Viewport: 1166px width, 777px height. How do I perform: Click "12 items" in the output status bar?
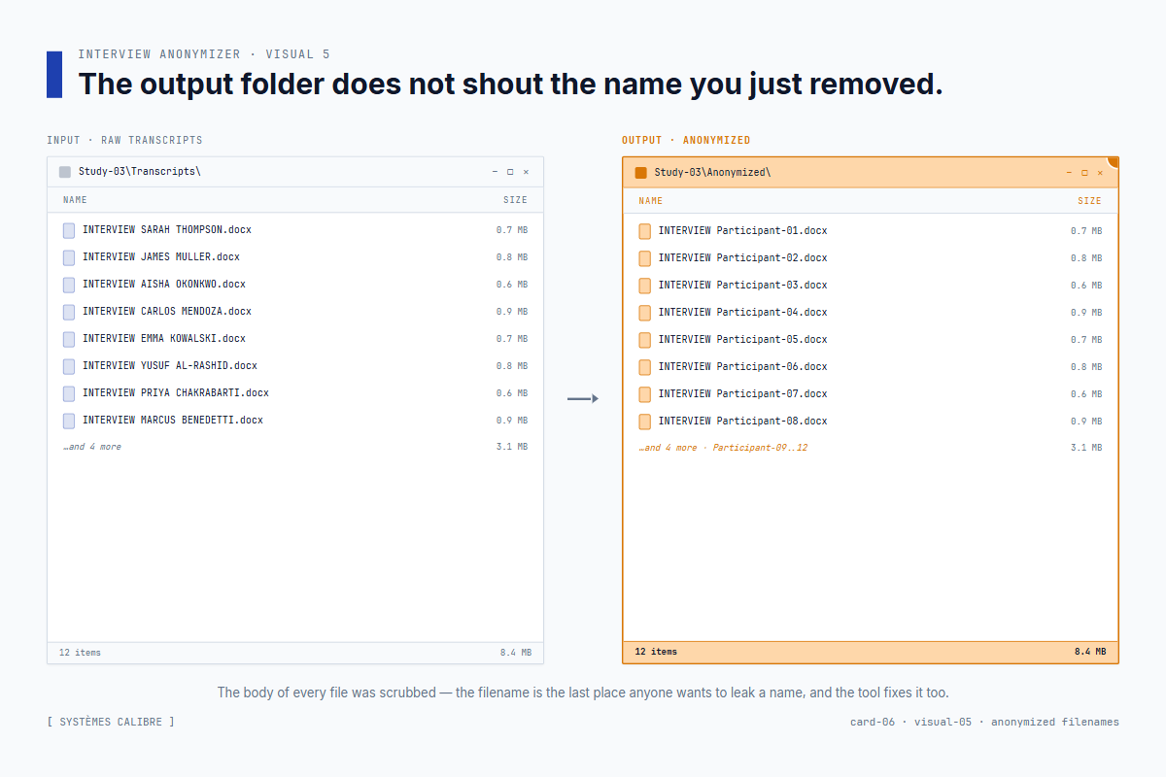(x=653, y=652)
